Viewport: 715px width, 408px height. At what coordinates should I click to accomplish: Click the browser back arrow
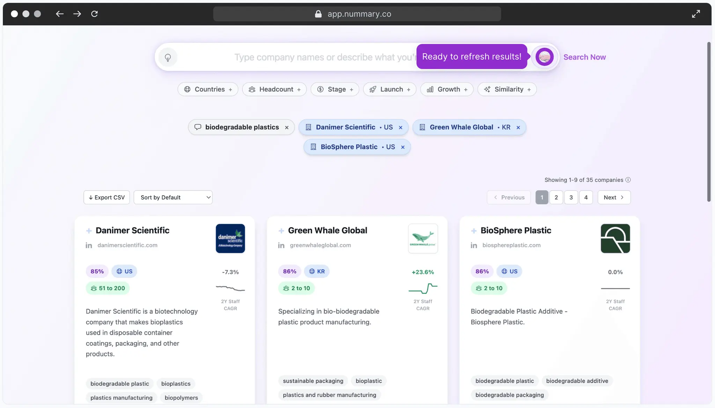coord(60,14)
